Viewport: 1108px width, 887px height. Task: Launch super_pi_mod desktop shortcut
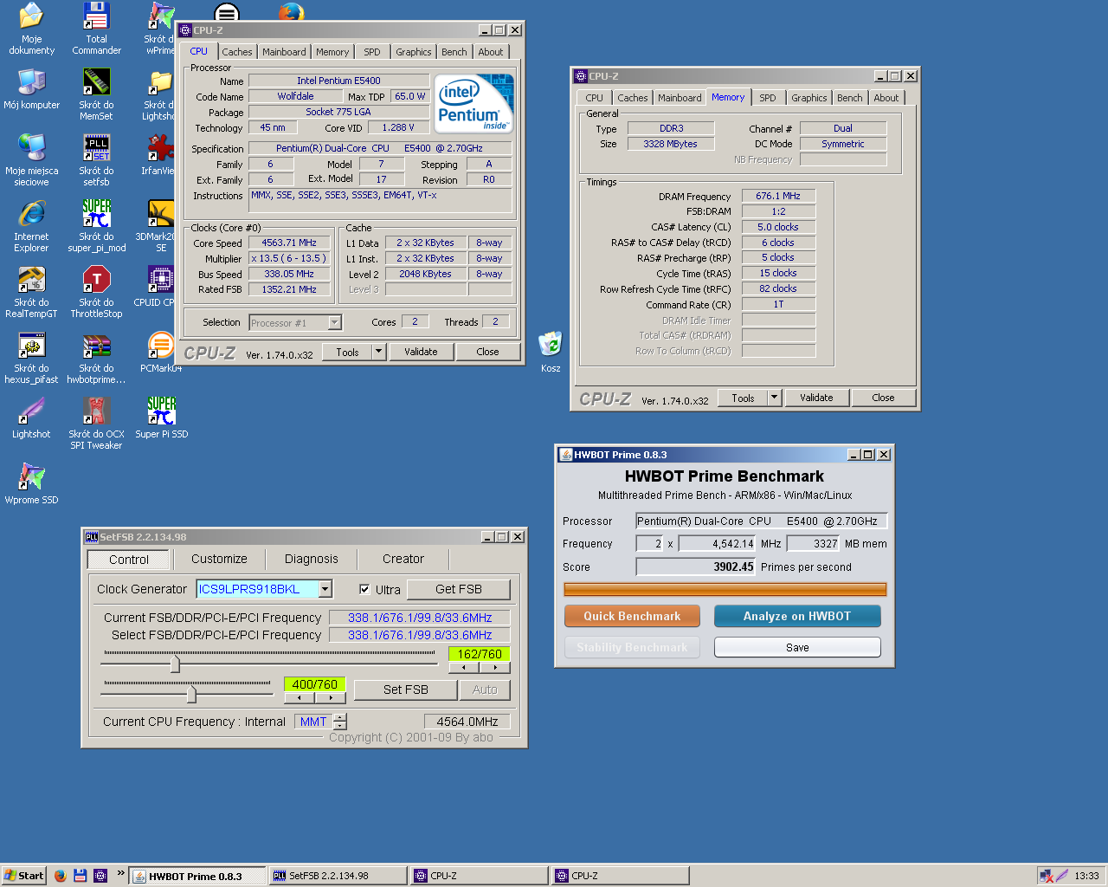pyautogui.click(x=96, y=226)
